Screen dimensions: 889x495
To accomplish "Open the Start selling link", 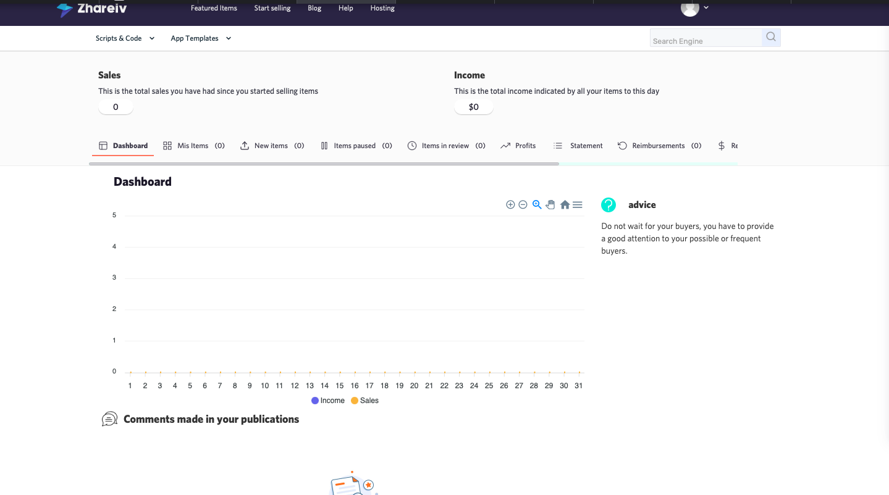I will pyautogui.click(x=272, y=8).
